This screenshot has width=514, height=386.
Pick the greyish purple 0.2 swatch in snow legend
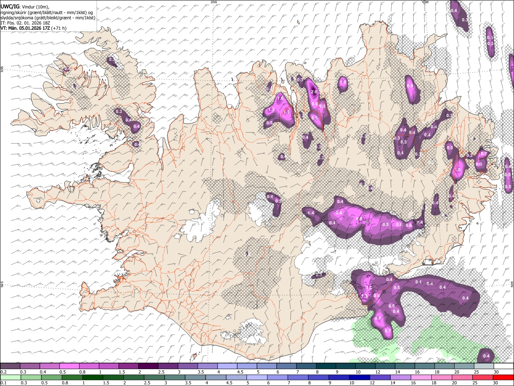point(10,366)
